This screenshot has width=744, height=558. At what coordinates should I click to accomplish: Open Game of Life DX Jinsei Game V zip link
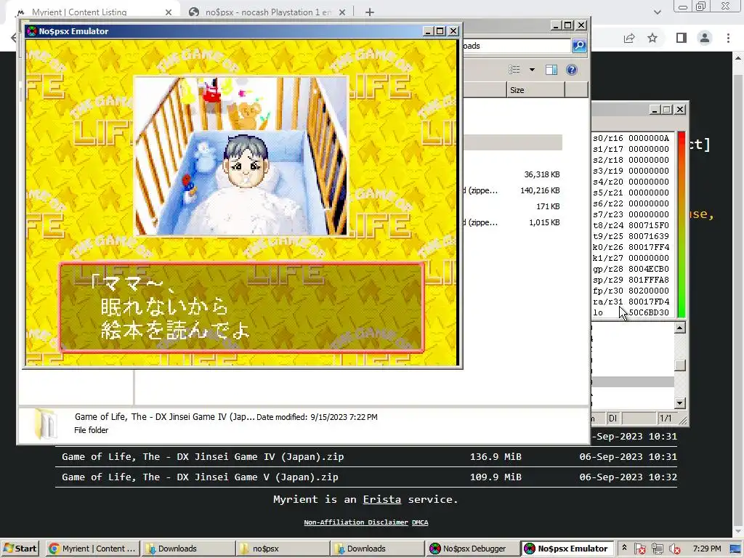200,477
